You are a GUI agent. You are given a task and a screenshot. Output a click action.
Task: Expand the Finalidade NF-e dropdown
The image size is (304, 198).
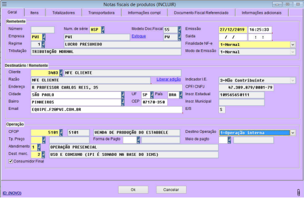click(x=293, y=45)
